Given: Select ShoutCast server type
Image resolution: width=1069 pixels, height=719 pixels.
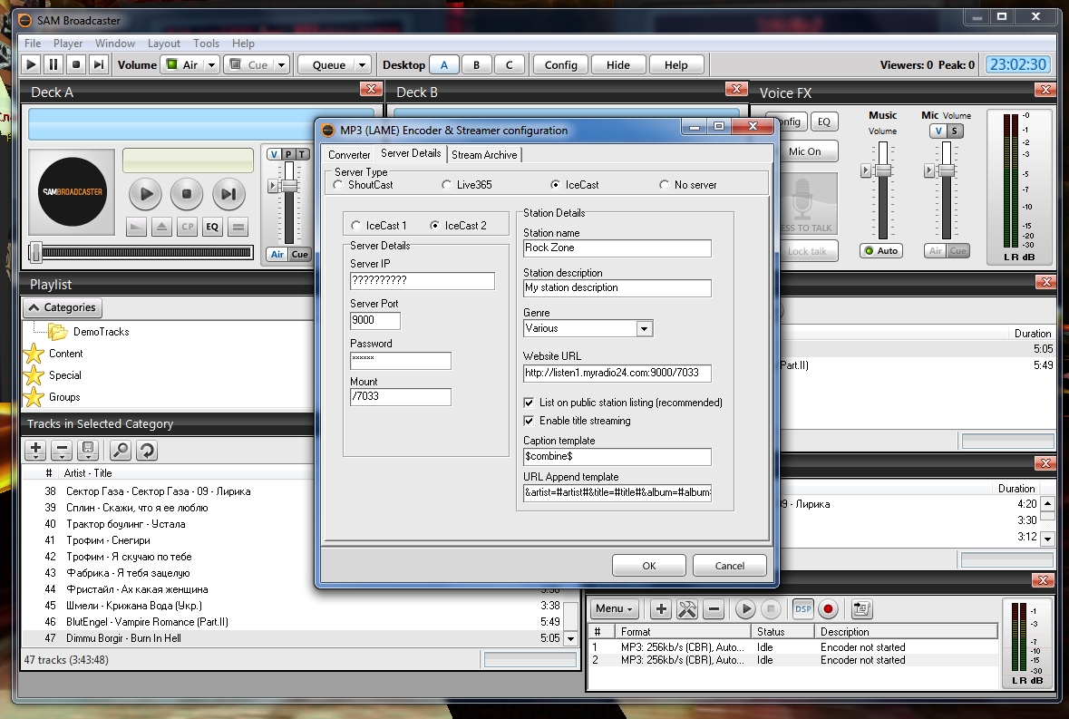Looking at the screenshot, I should click(x=338, y=185).
